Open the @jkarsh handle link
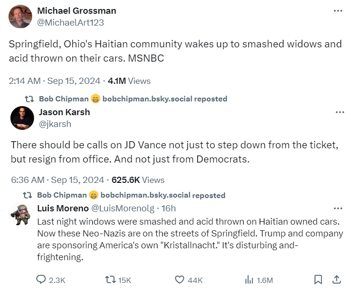 tap(55, 124)
